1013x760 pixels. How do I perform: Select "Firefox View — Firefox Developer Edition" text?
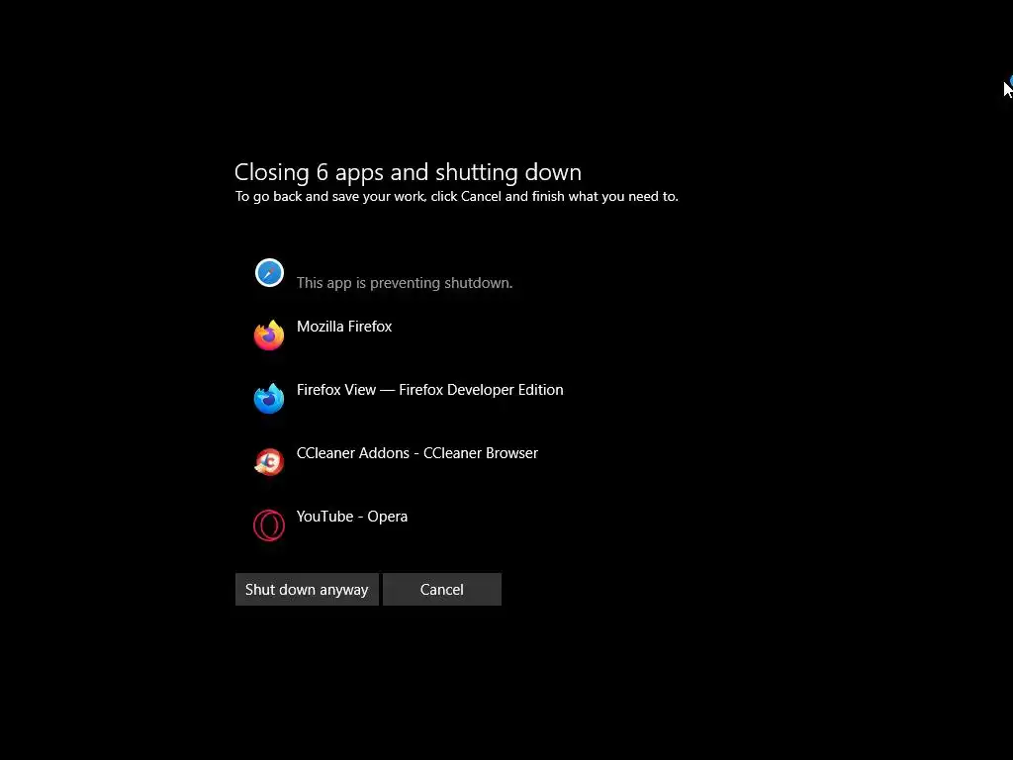429,390
